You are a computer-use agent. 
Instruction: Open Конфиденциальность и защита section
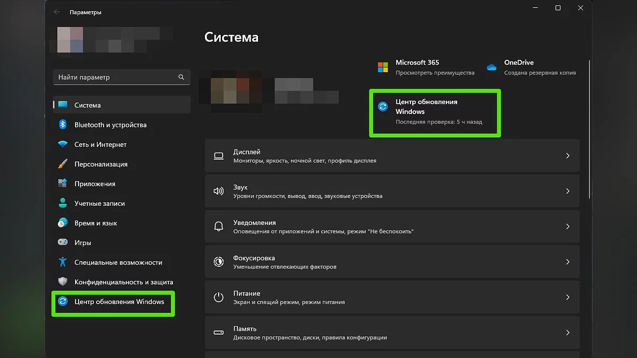pyautogui.click(x=123, y=282)
